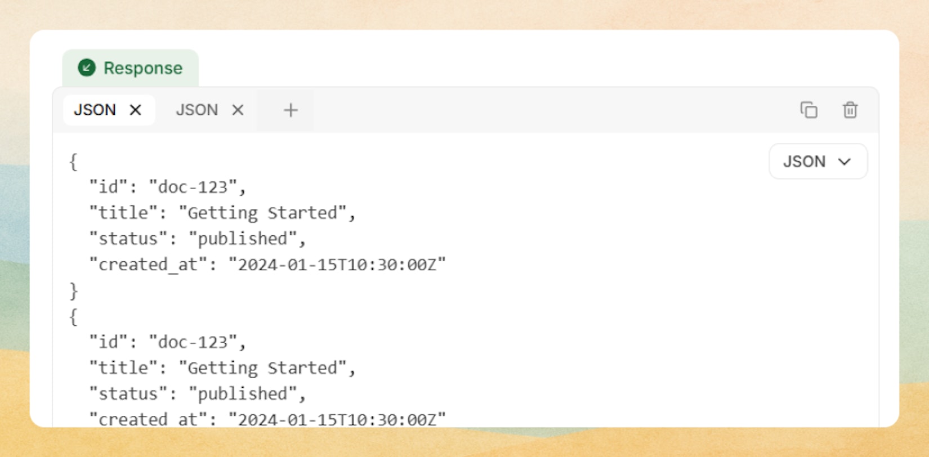Click the second object's "status" line
Viewport: 929px width, 457px height.
pyautogui.click(x=197, y=394)
